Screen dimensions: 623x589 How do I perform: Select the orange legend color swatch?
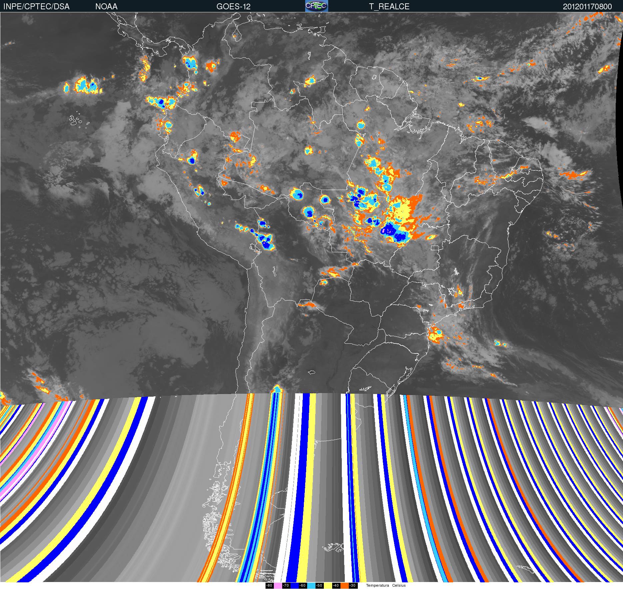[x=344, y=585]
